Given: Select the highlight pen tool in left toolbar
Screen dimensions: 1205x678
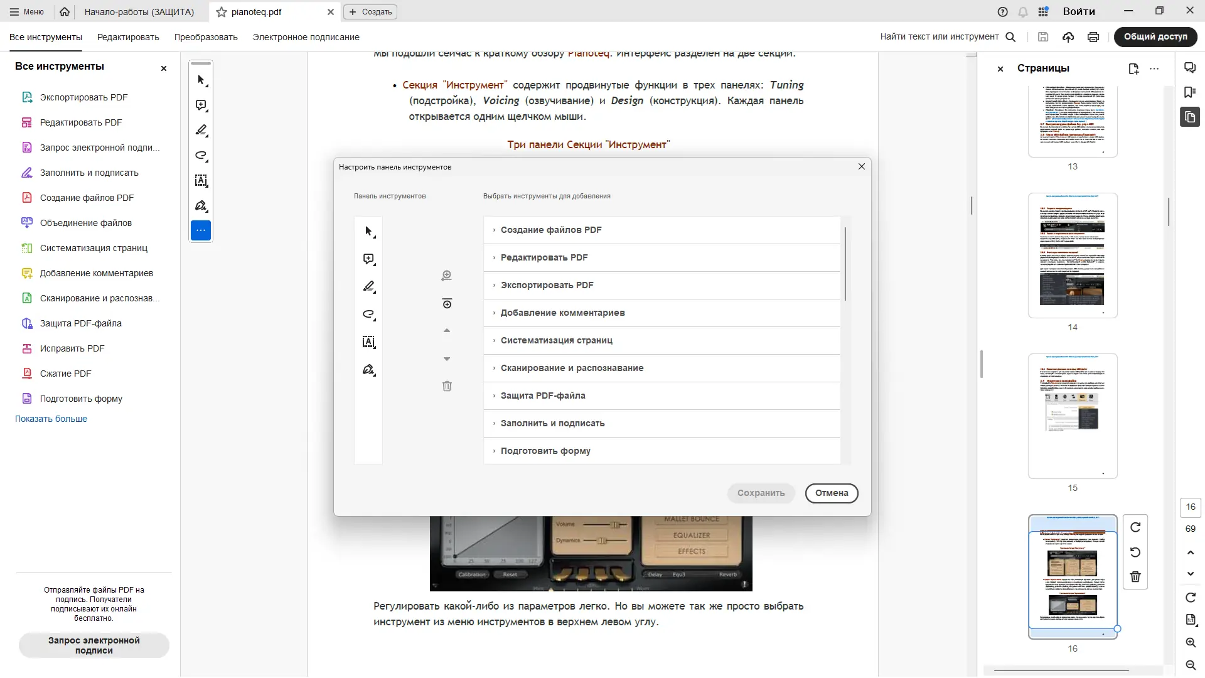Looking at the screenshot, I should [201, 131].
